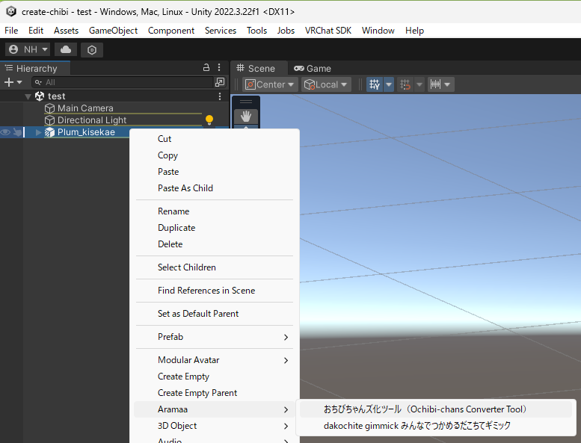This screenshot has height=443, width=581.
Task: Open the Help menu
Action: 414,31
